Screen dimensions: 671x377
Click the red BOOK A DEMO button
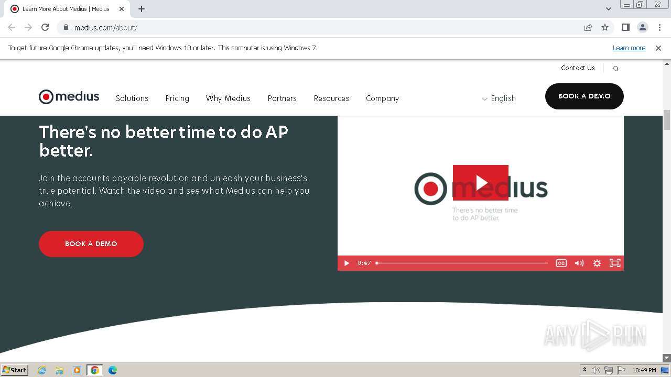point(91,244)
